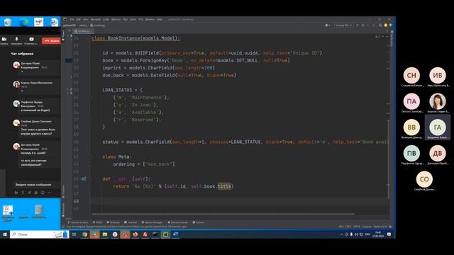This screenshot has width=454, height=255.
Task: Open PyCharm from the taskbar
Action: (165, 234)
